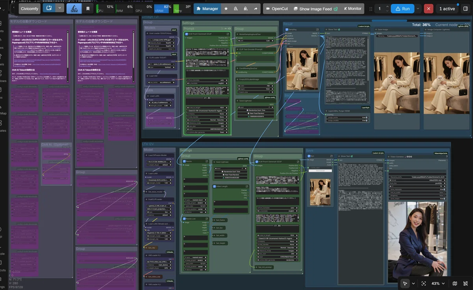Click the Save Image output preview
The image size is (473, 290).
(397, 83)
